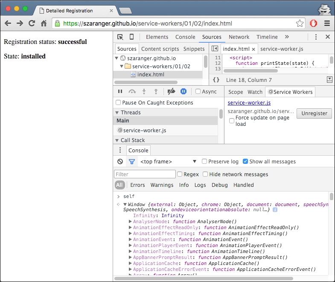The image size is (335, 282).
Task: Toggle the console filter funnel icon
Action: (x=132, y=162)
